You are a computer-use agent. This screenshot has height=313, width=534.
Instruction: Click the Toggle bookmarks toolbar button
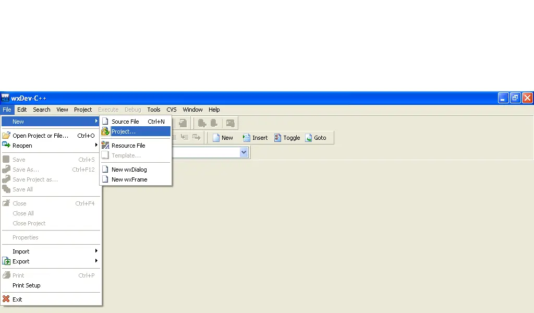[x=287, y=138]
